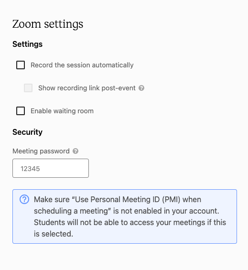Click the Show recording link post-event label
Screen dimensions: 248x270
pyautogui.click(x=87, y=88)
